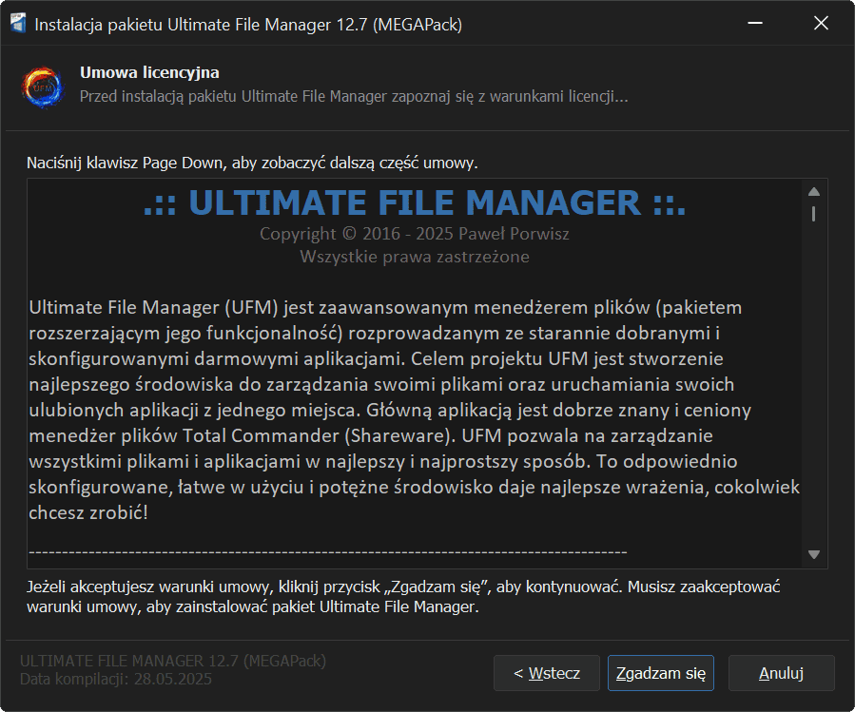Screen dimensions: 855x712
Task: Go back with the "< Wstecz" button
Action: point(546,673)
